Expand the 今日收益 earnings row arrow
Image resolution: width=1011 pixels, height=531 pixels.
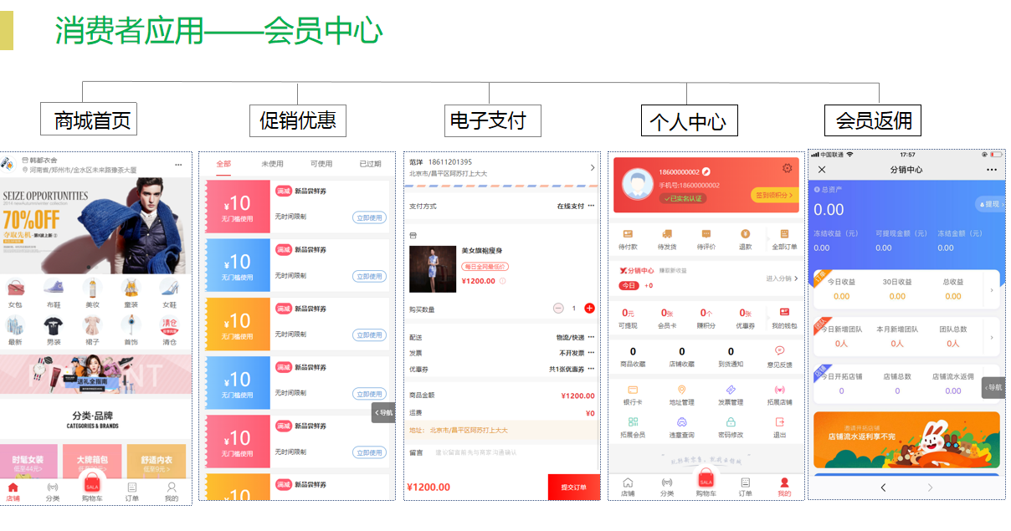992,290
